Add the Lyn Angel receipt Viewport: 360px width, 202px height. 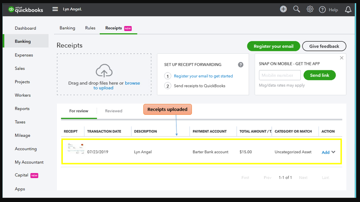coord(325,152)
